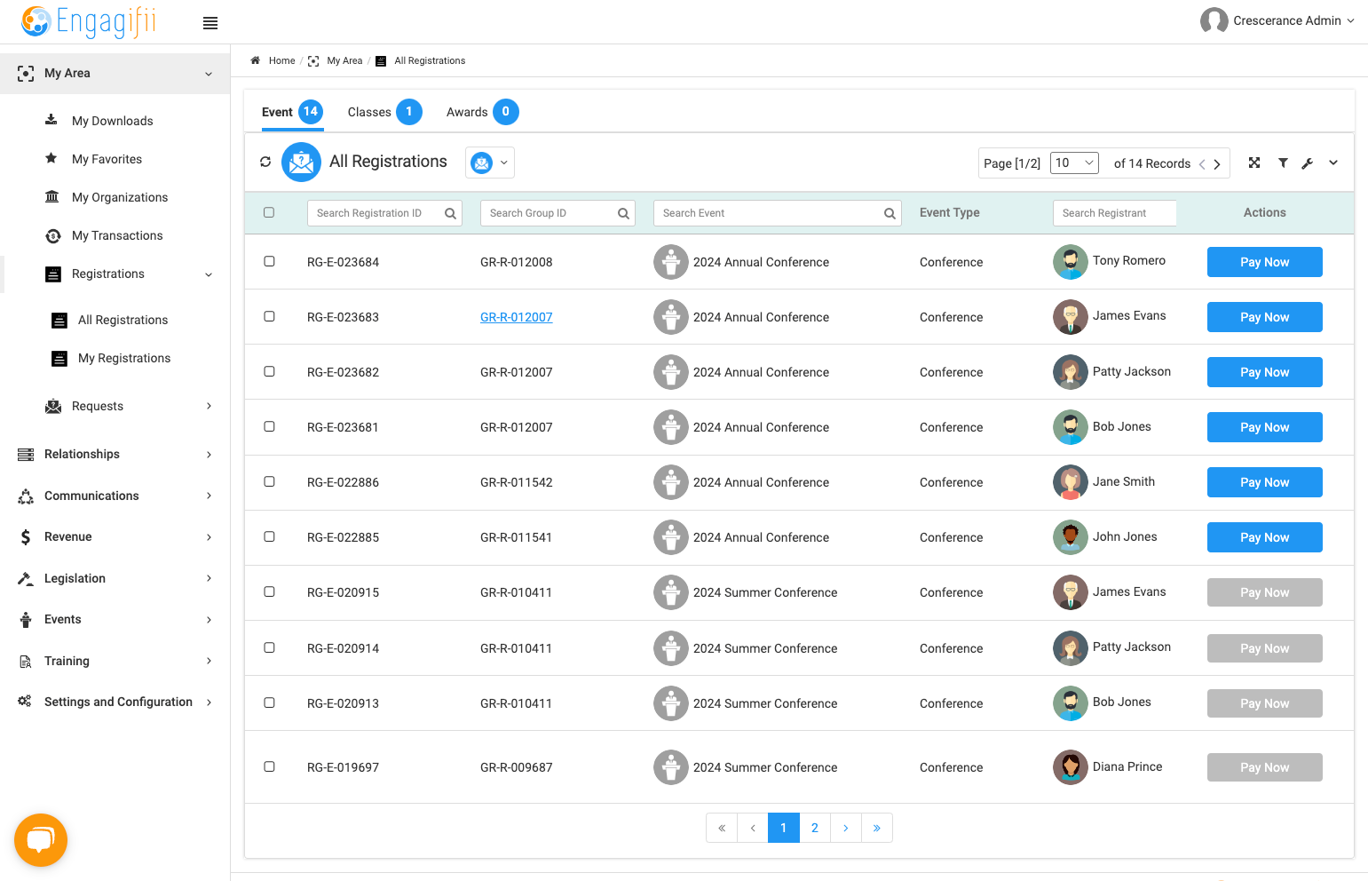The image size is (1368, 881).
Task: Open My Registrations in the sidebar
Action: tap(124, 358)
